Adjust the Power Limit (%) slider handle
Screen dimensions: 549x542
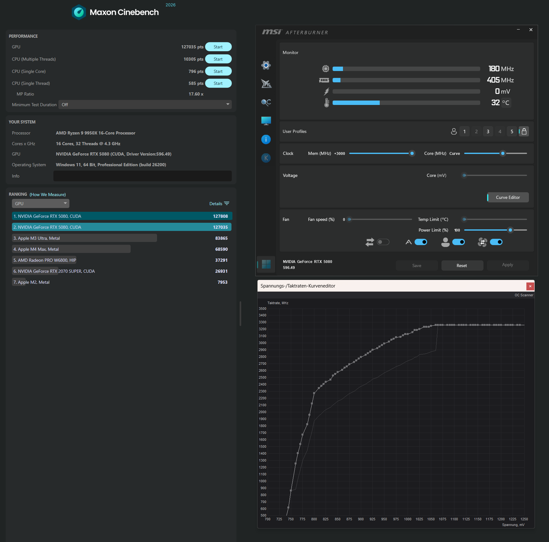(510, 230)
